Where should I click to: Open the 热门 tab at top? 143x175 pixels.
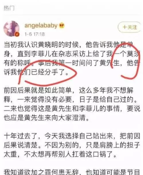tap(9, 8)
